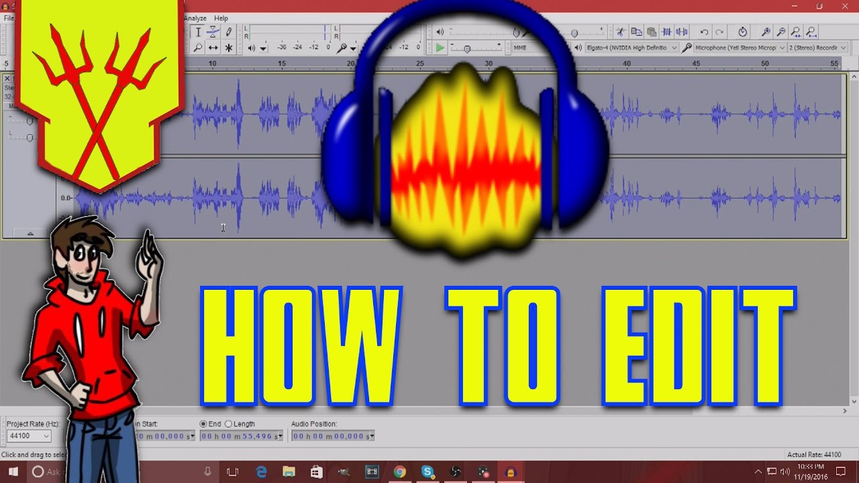Click the Audacity icon in the taskbar
The image size is (859, 483).
tap(511, 472)
